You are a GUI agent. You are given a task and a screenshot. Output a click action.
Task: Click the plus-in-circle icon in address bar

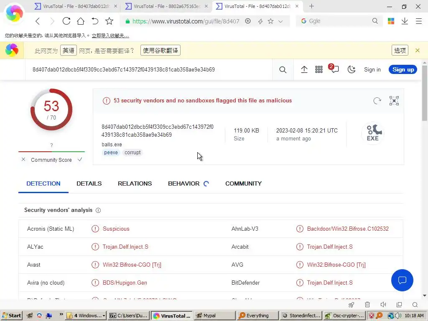[x=248, y=21]
